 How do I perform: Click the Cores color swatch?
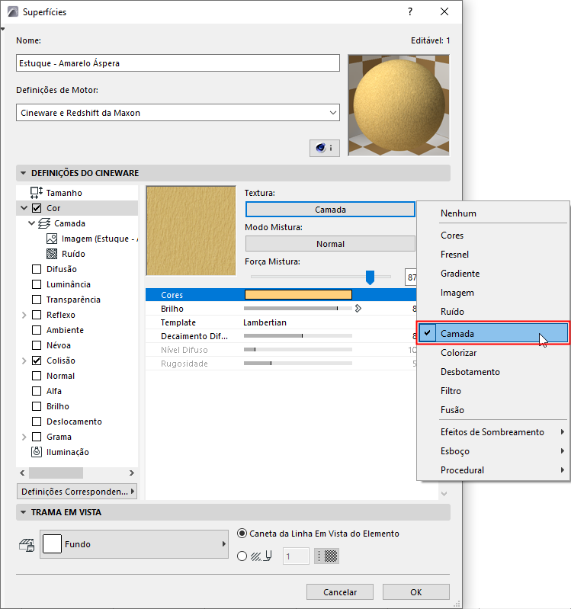tap(298, 295)
